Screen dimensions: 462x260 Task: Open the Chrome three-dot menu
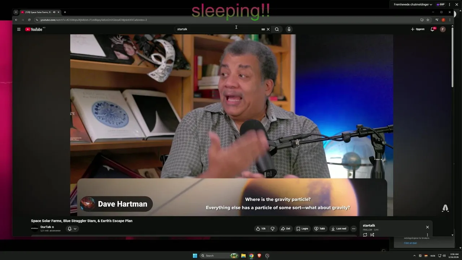click(450, 20)
